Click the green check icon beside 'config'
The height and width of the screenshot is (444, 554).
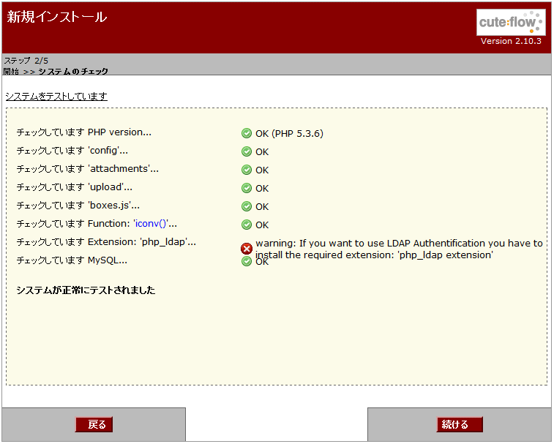[x=247, y=151]
